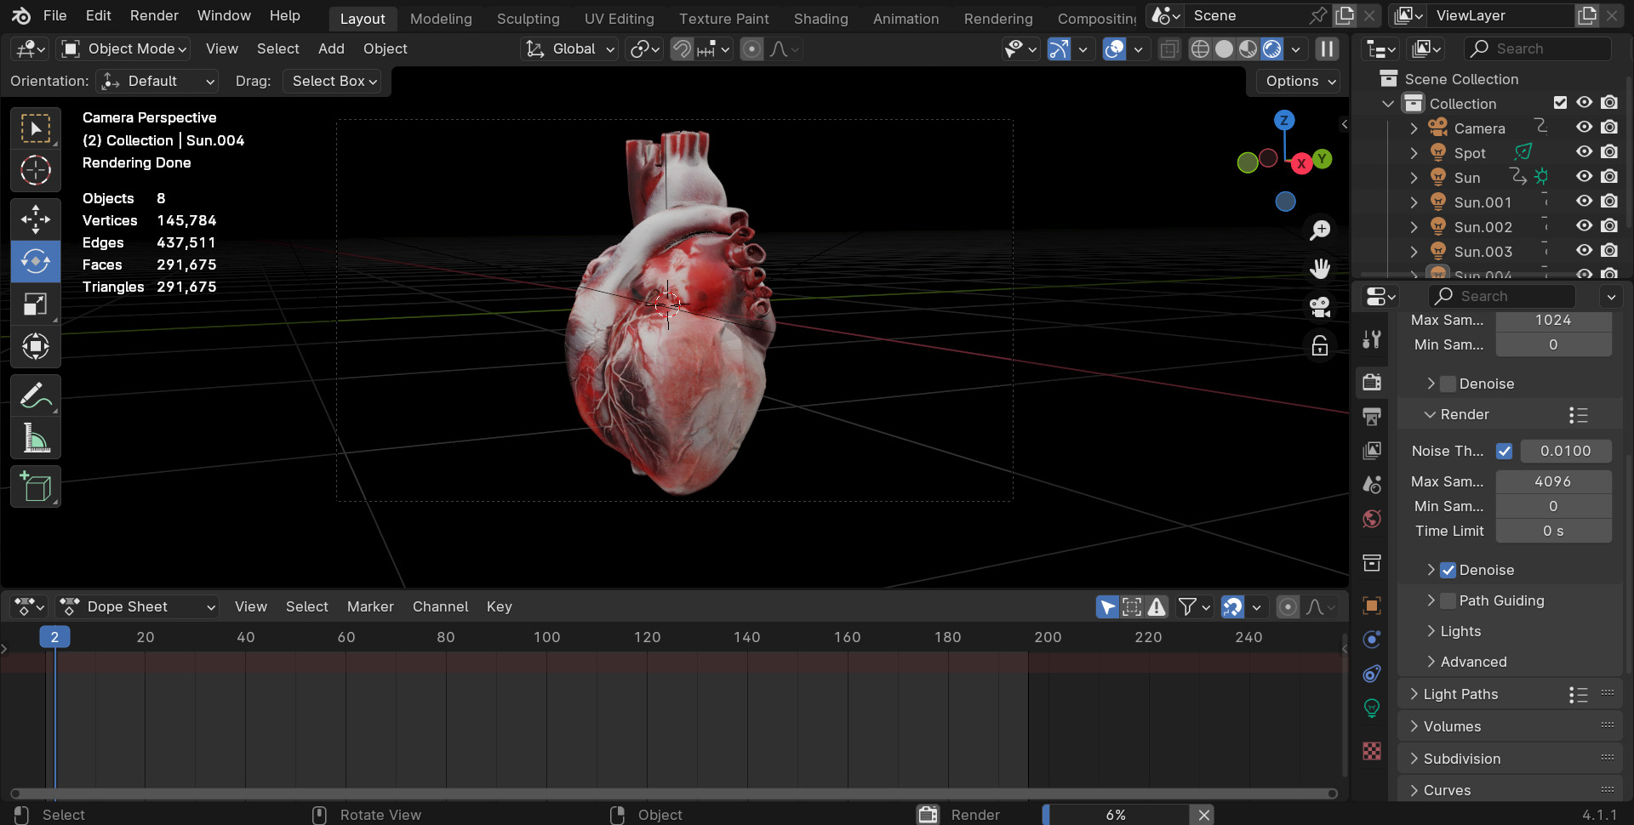Select the 3D Cursor tool
Image resolution: width=1634 pixels, height=825 pixels.
[x=36, y=170]
